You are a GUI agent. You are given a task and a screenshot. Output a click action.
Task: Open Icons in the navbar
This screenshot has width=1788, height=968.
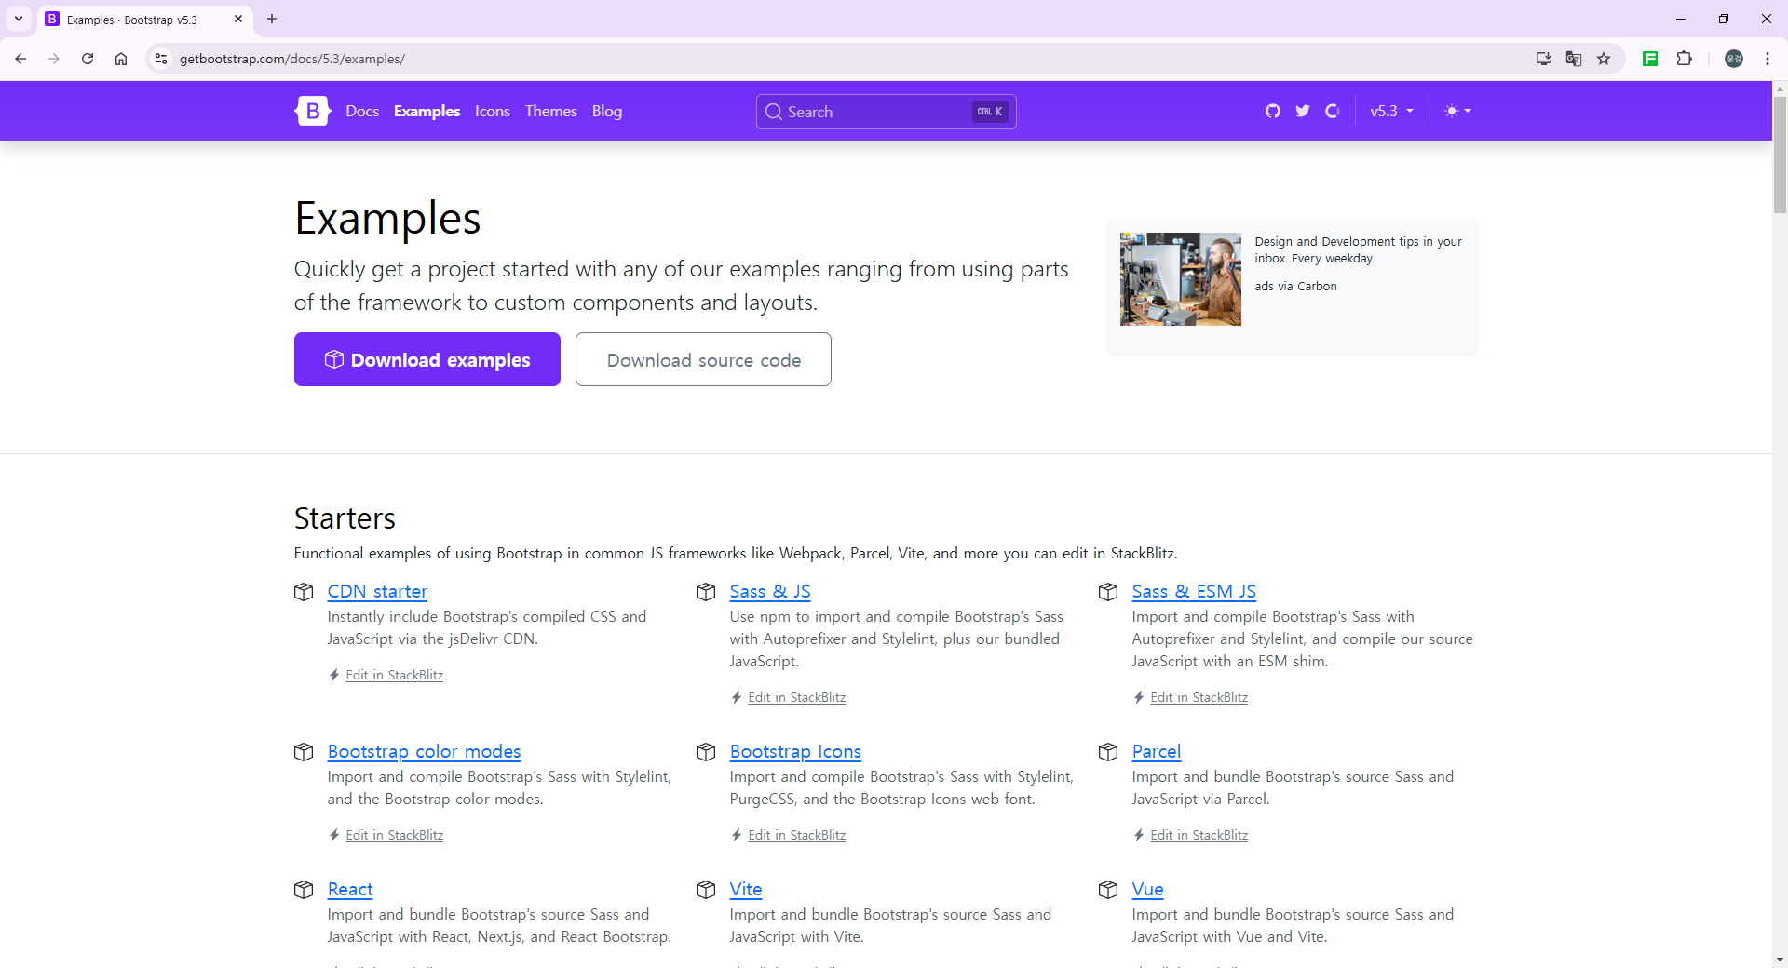pos(493,111)
